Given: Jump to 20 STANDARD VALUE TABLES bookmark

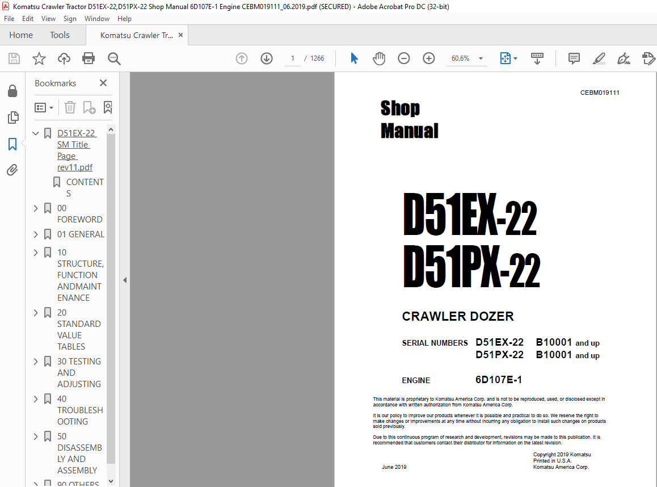Looking at the screenshot, I should tap(79, 329).
